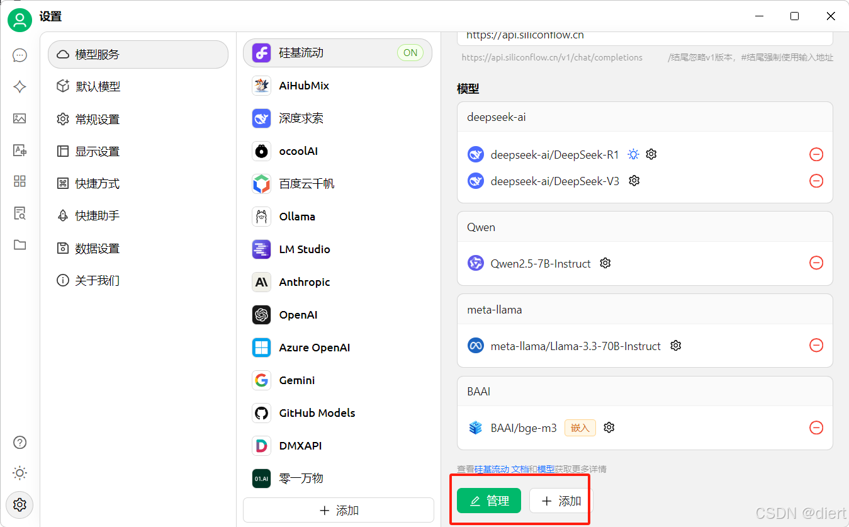Remove the DeepSeek-R1 model
The width and height of the screenshot is (849, 527).
tap(816, 154)
